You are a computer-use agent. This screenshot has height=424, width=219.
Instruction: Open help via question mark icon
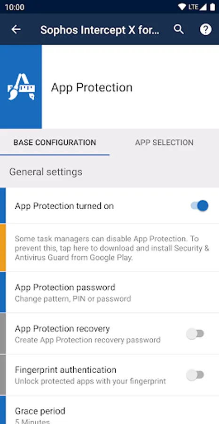205,30
